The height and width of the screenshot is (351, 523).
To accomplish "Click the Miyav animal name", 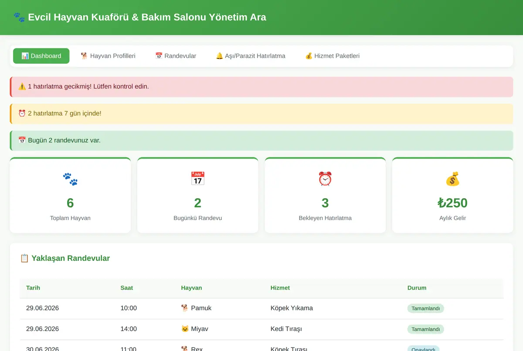I will [x=200, y=329].
